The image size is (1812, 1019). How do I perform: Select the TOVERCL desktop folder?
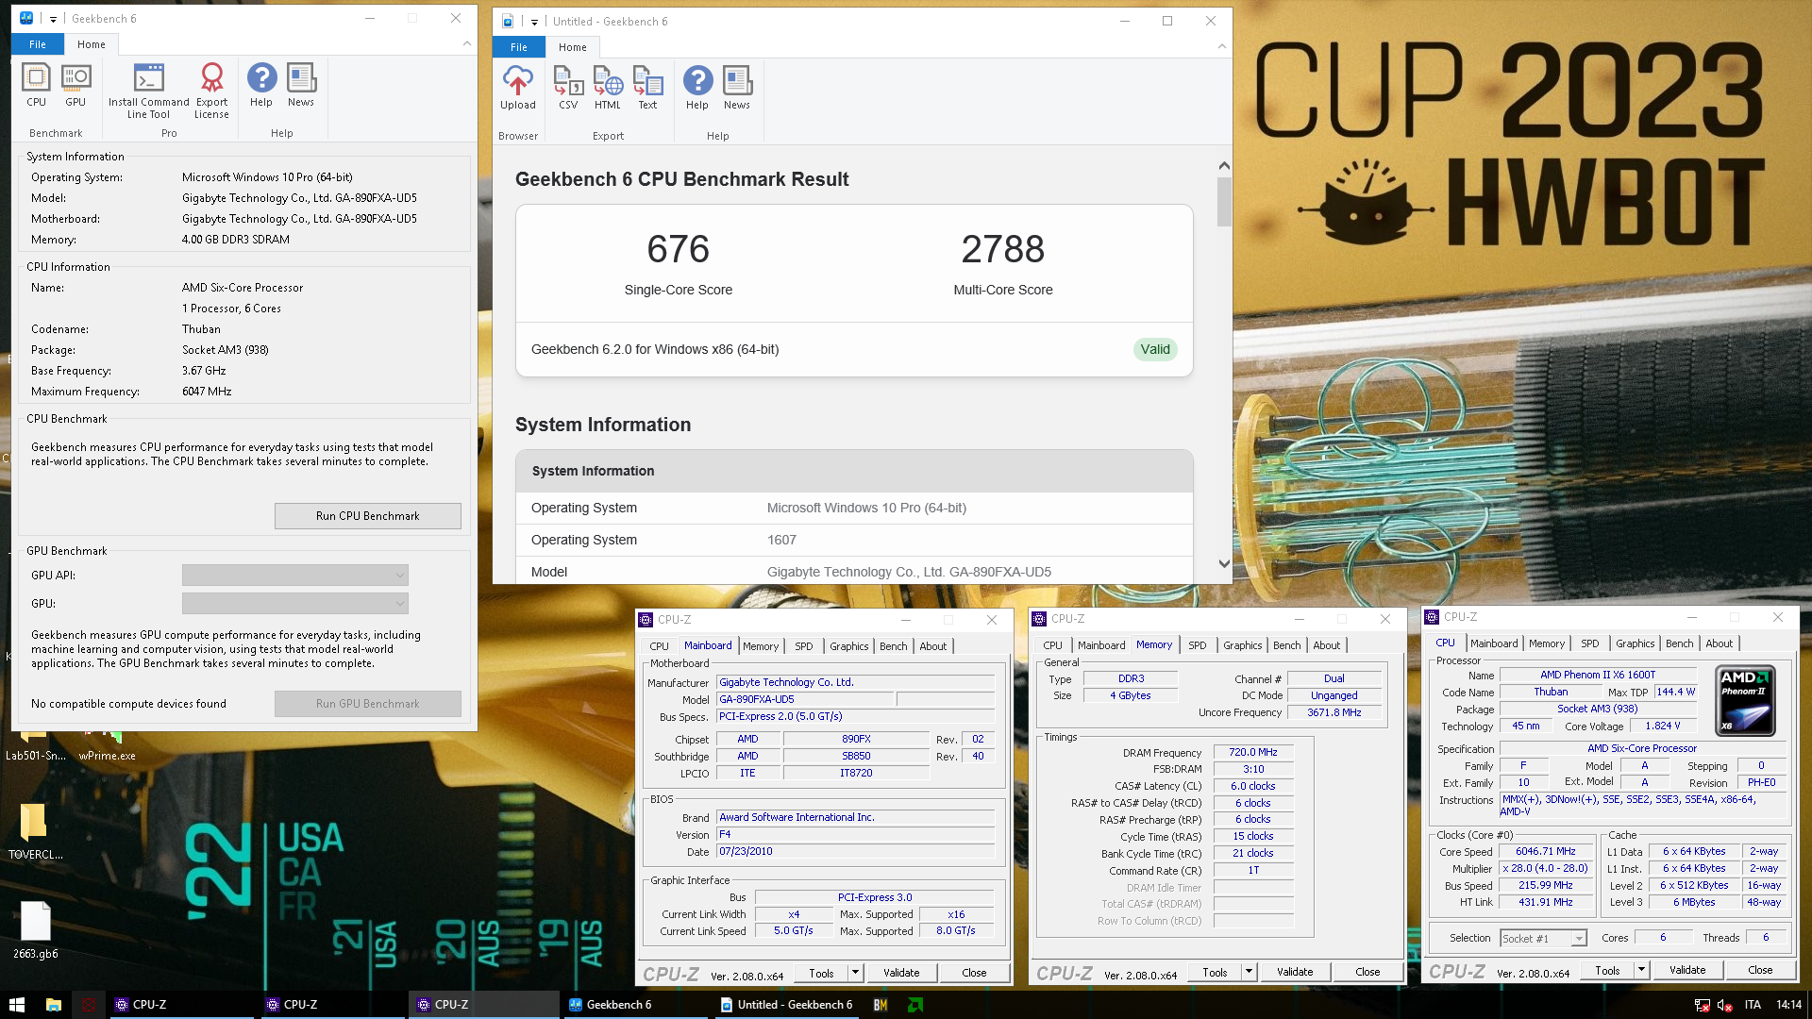(x=35, y=830)
